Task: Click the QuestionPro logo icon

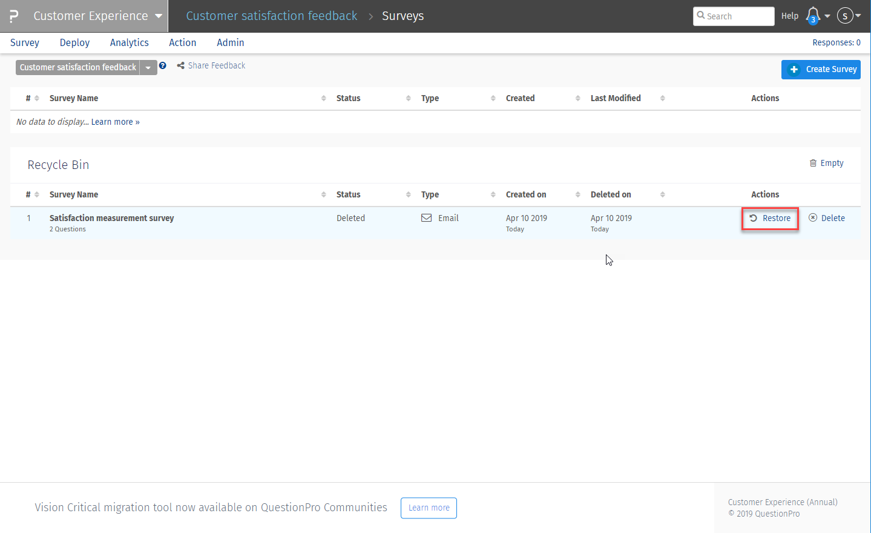Action: (13, 16)
